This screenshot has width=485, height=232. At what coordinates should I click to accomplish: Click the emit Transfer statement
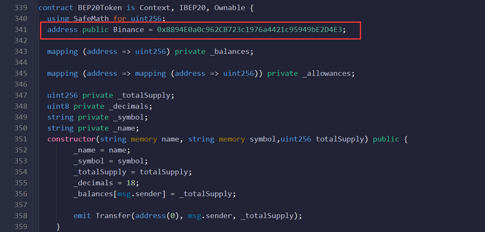pos(187,216)
